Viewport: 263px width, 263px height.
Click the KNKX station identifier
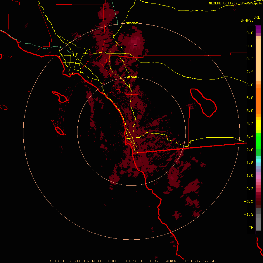(171, 261)
